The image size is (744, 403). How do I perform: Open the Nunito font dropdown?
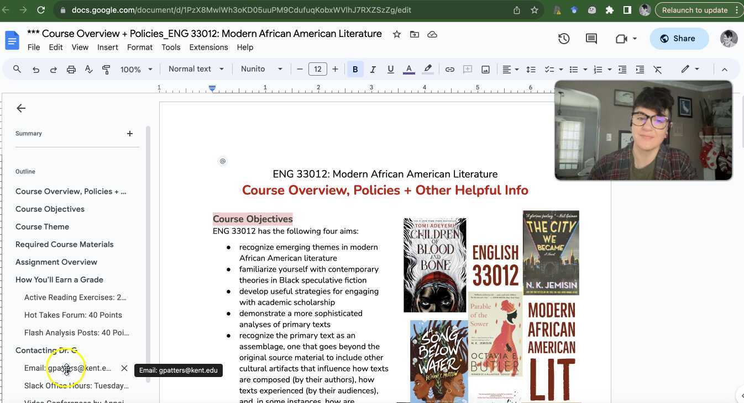pos(261,69)
